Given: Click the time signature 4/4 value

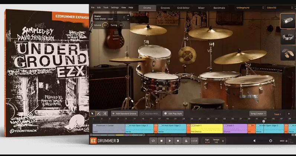Looking at the screenshot, I should click(x=207, y=142).
